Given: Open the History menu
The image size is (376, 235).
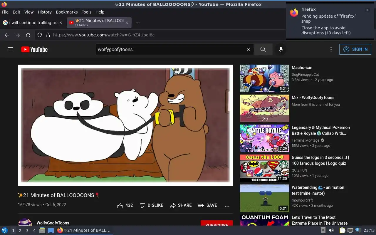Looking at the screenshot, I should point(45,12).
